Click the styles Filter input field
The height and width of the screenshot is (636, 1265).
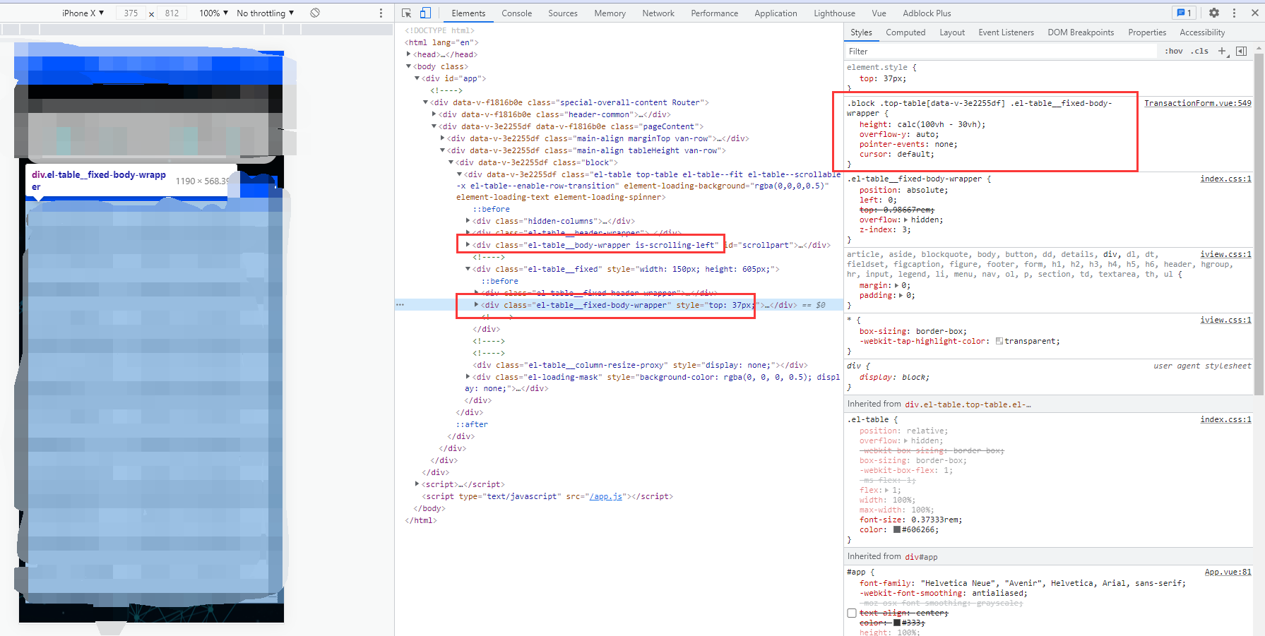tap(989, 50)
